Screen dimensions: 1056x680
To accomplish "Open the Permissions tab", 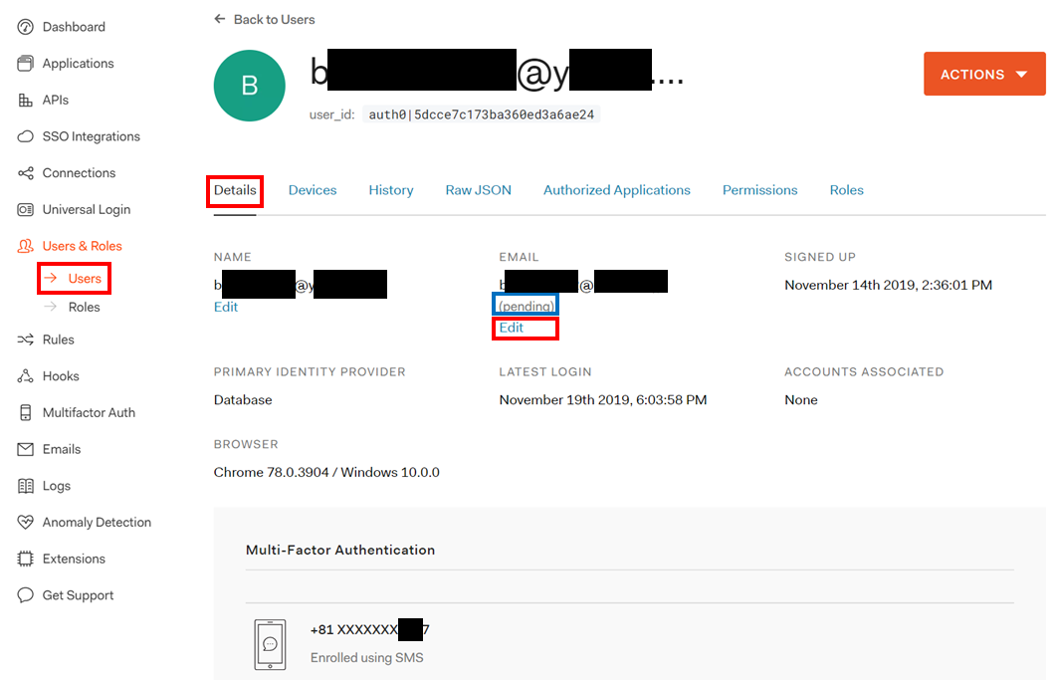I will (759, 190).
